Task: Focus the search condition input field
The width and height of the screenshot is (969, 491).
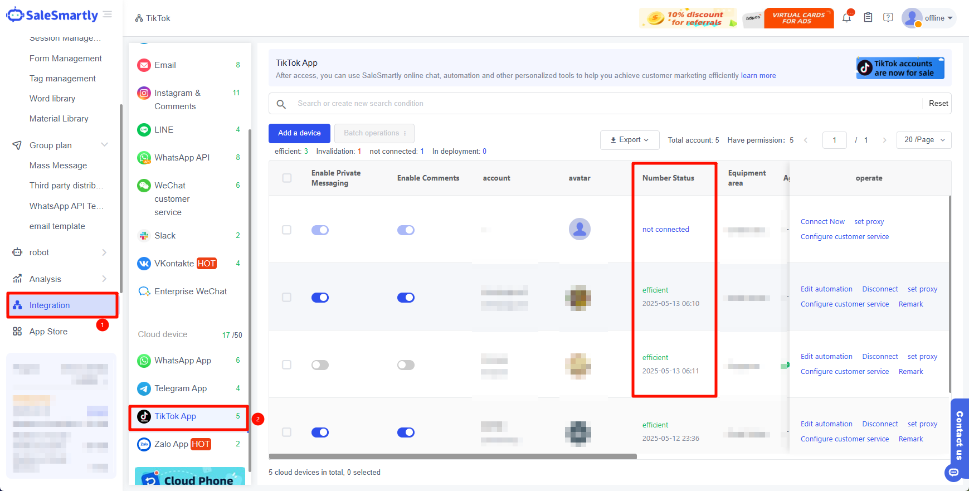Action: (x=607, y=104)
